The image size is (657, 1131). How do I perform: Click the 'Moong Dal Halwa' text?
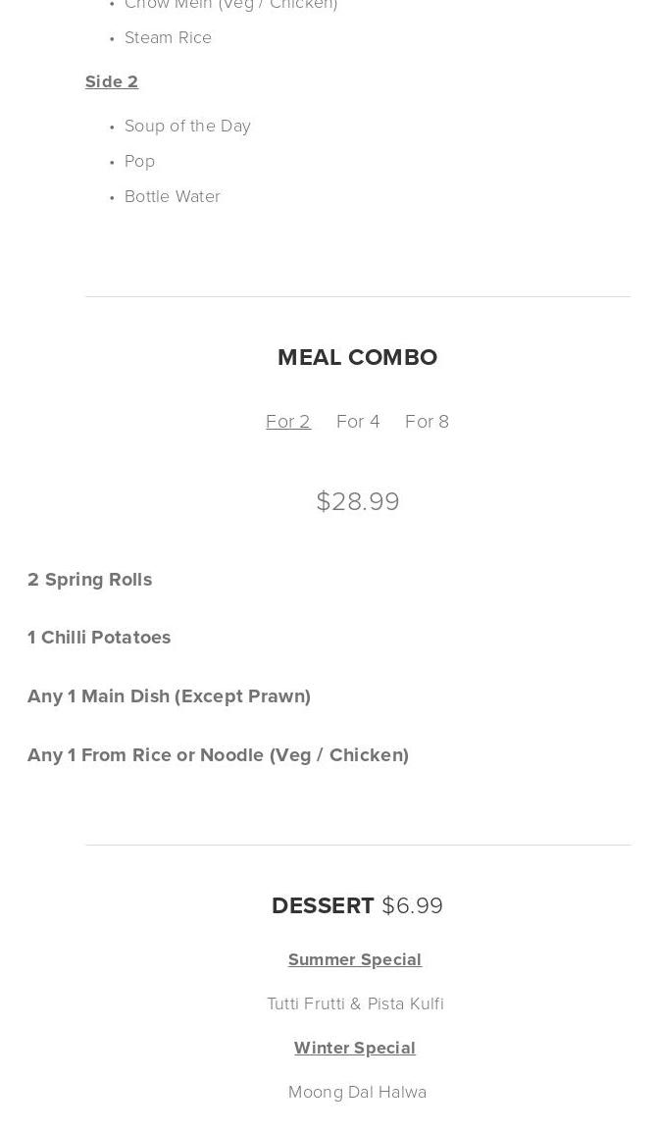coord(357,1093)
